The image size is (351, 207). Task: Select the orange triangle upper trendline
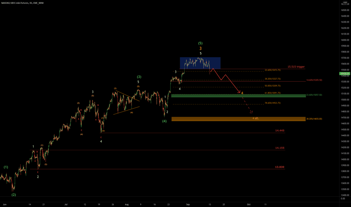(x=128, y=96)
